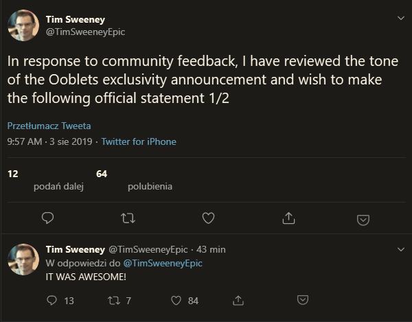
Task: Open Pocket save icon on main tweet
Action: coord(364,219)
